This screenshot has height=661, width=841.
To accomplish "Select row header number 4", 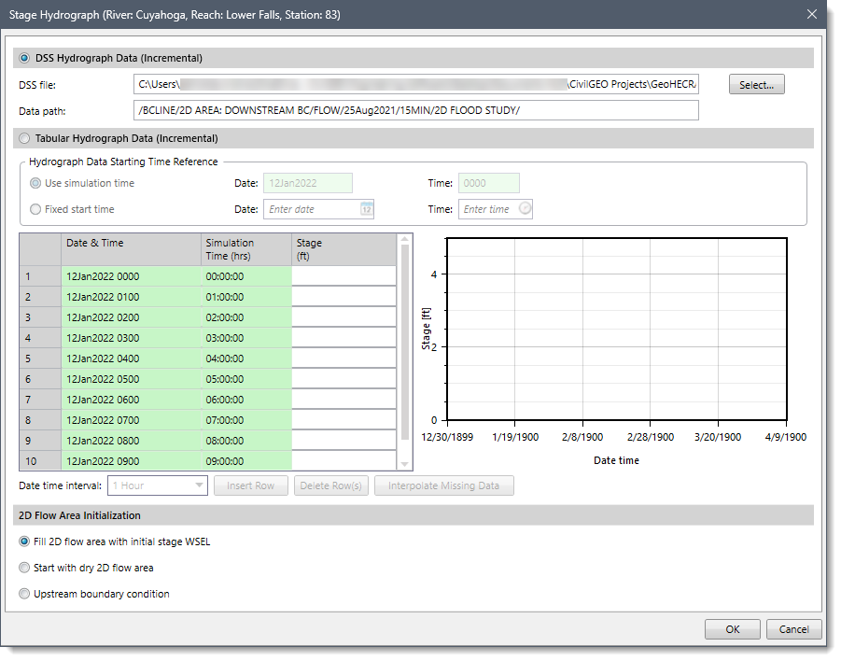I will 40,338.
